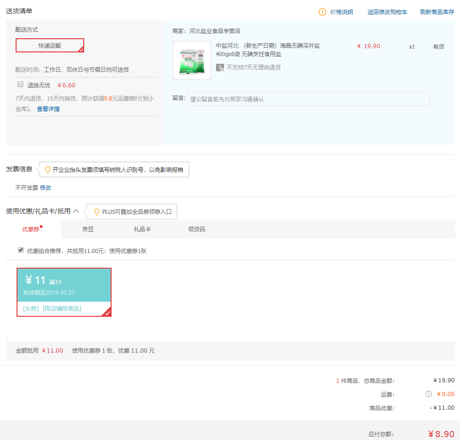Click the 留言 message input field

point(309,99)
